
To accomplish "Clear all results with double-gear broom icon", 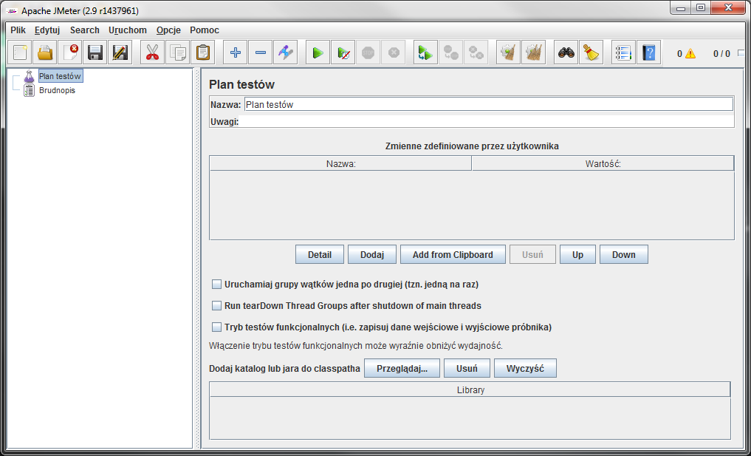I will (534, 52).
